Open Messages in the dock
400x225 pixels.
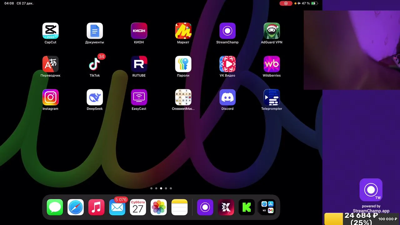pos(55,207)
